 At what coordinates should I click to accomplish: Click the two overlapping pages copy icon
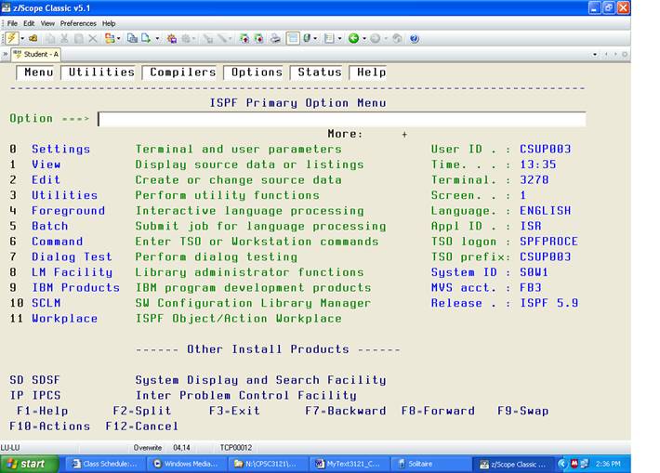pos(132,39)
